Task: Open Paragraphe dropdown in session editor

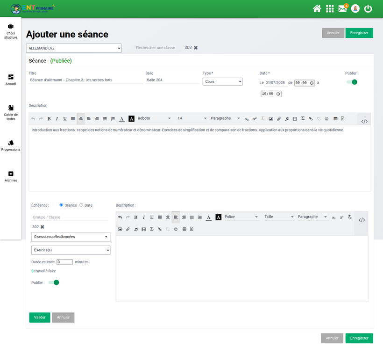Action: pyautogui.click(x=225, y=118)
